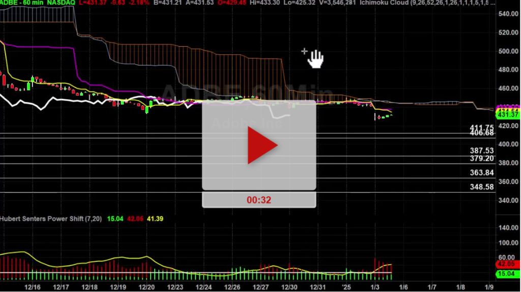Viewport: 521px width, 292px height.
Task: Open Hubert Senters Power Shift indicator label
Action: [x=51, y=219]
